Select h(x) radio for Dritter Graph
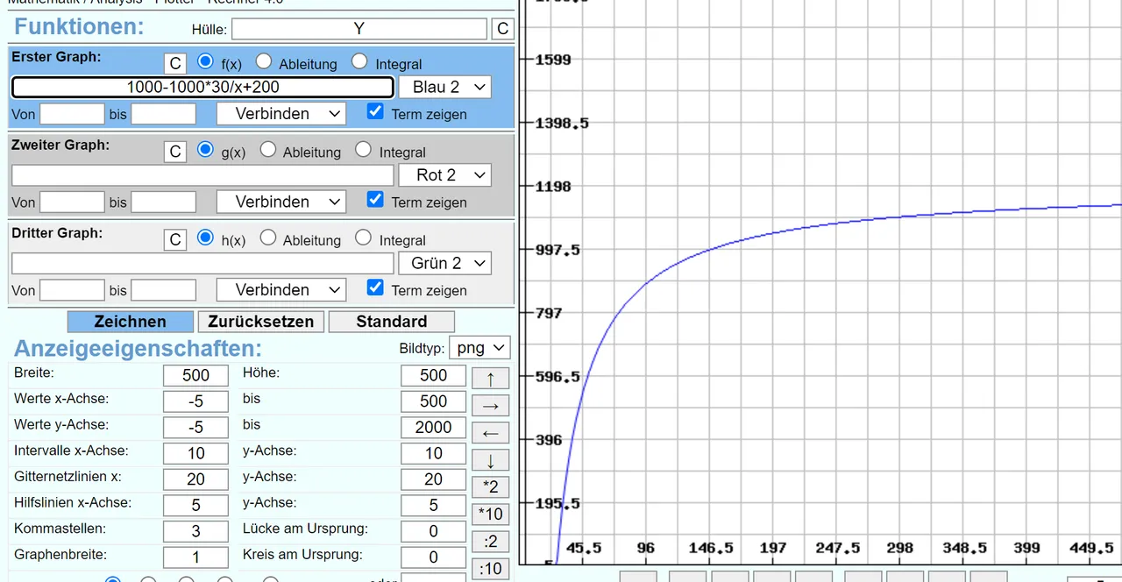 click(206, 238)
